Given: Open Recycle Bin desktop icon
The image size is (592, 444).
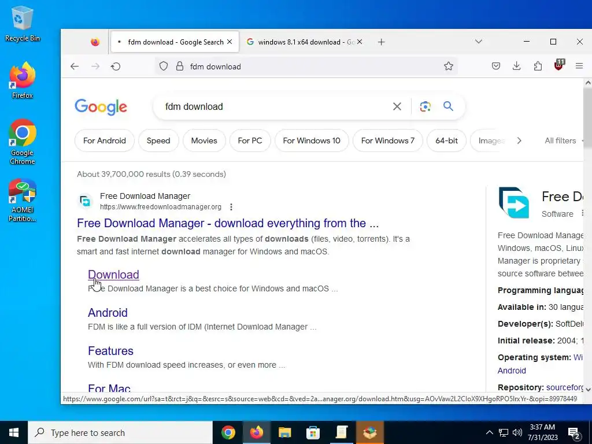Looking at the screenshot, I should pyautogui.click(x=23, y=23).
